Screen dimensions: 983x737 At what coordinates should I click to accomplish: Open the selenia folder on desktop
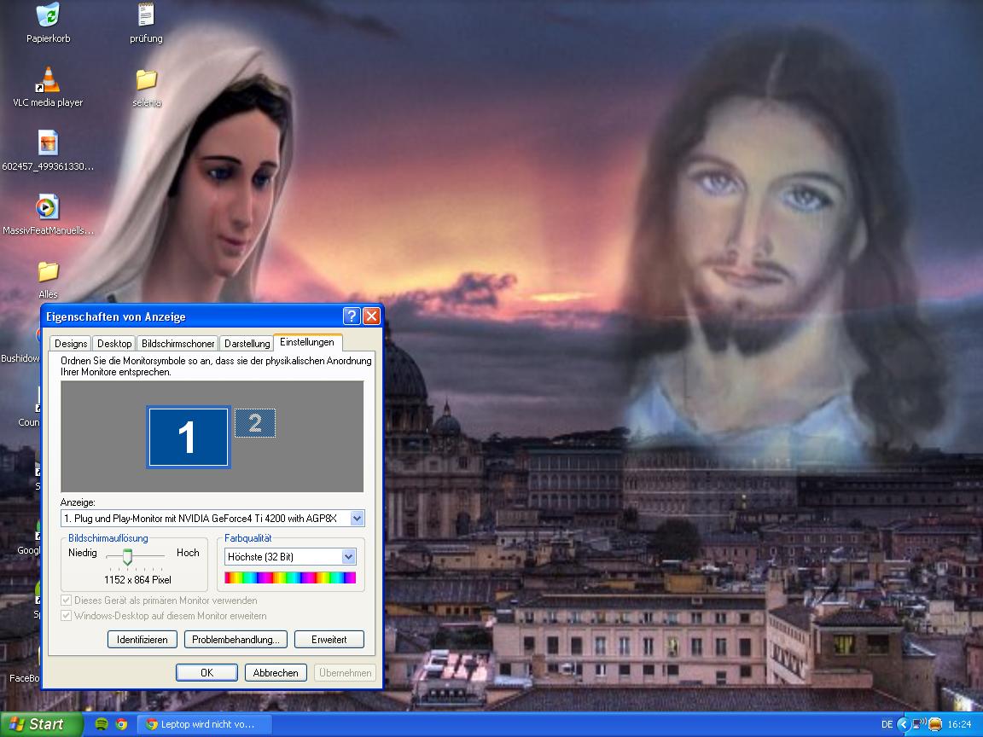tap(146, 81)
